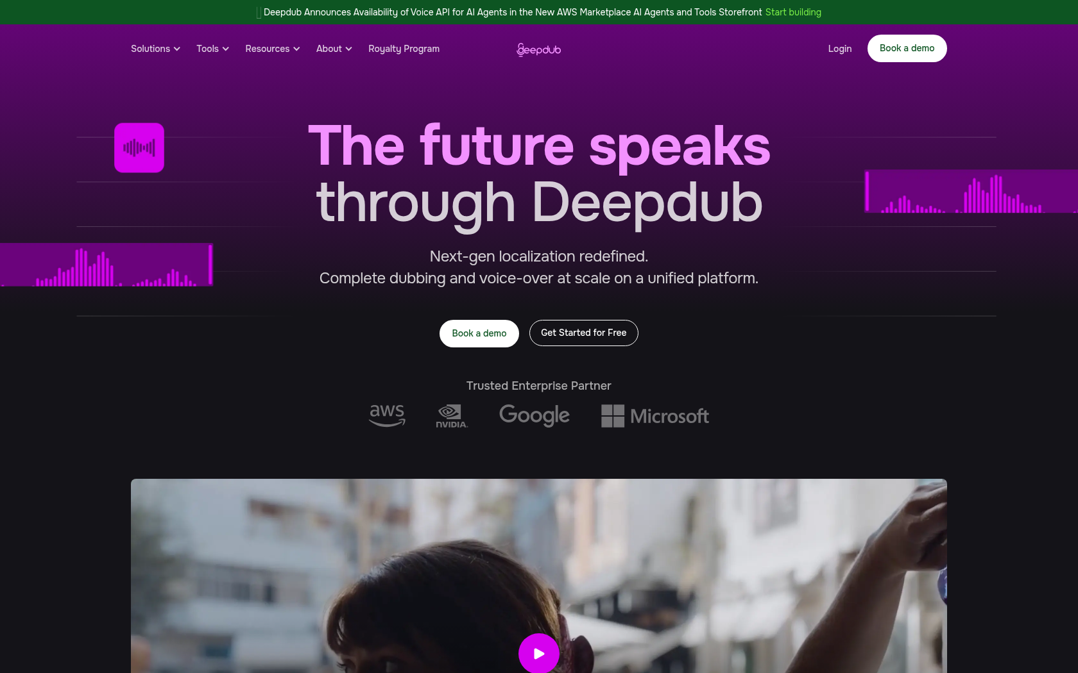
Task: Click the Microsoft partner logo
Action: (655, 416)
